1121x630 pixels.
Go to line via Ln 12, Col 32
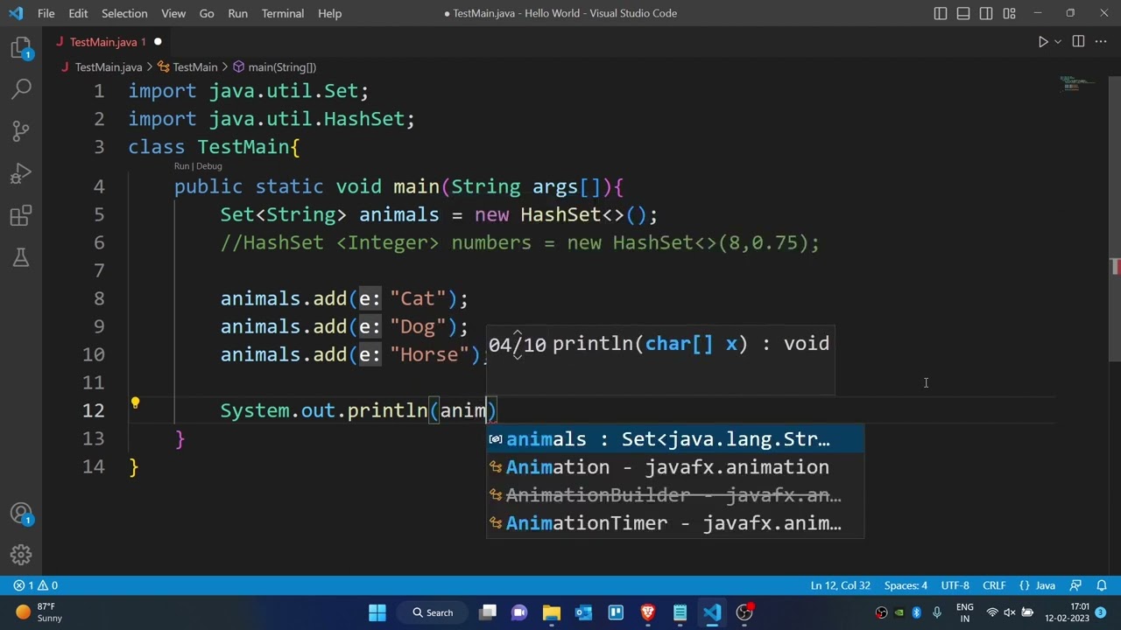click(840, 585)
